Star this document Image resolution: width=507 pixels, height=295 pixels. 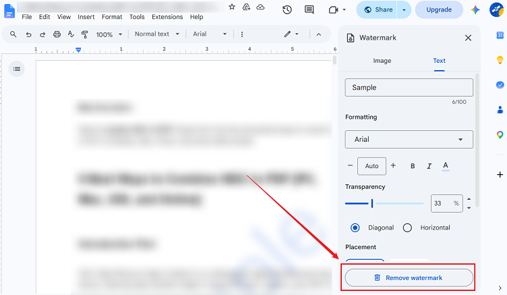tap(232, 7)
